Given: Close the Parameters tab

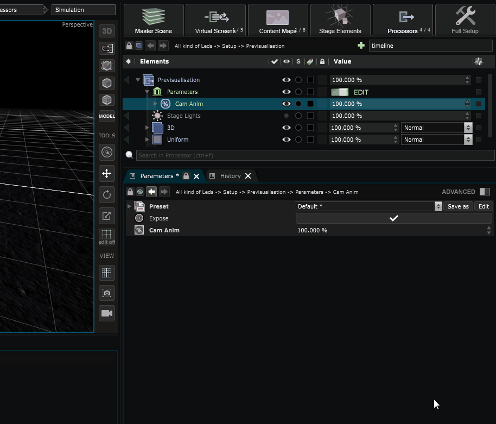Looking at the screenshot, I should pyautogui.click(x=196, y=176).
